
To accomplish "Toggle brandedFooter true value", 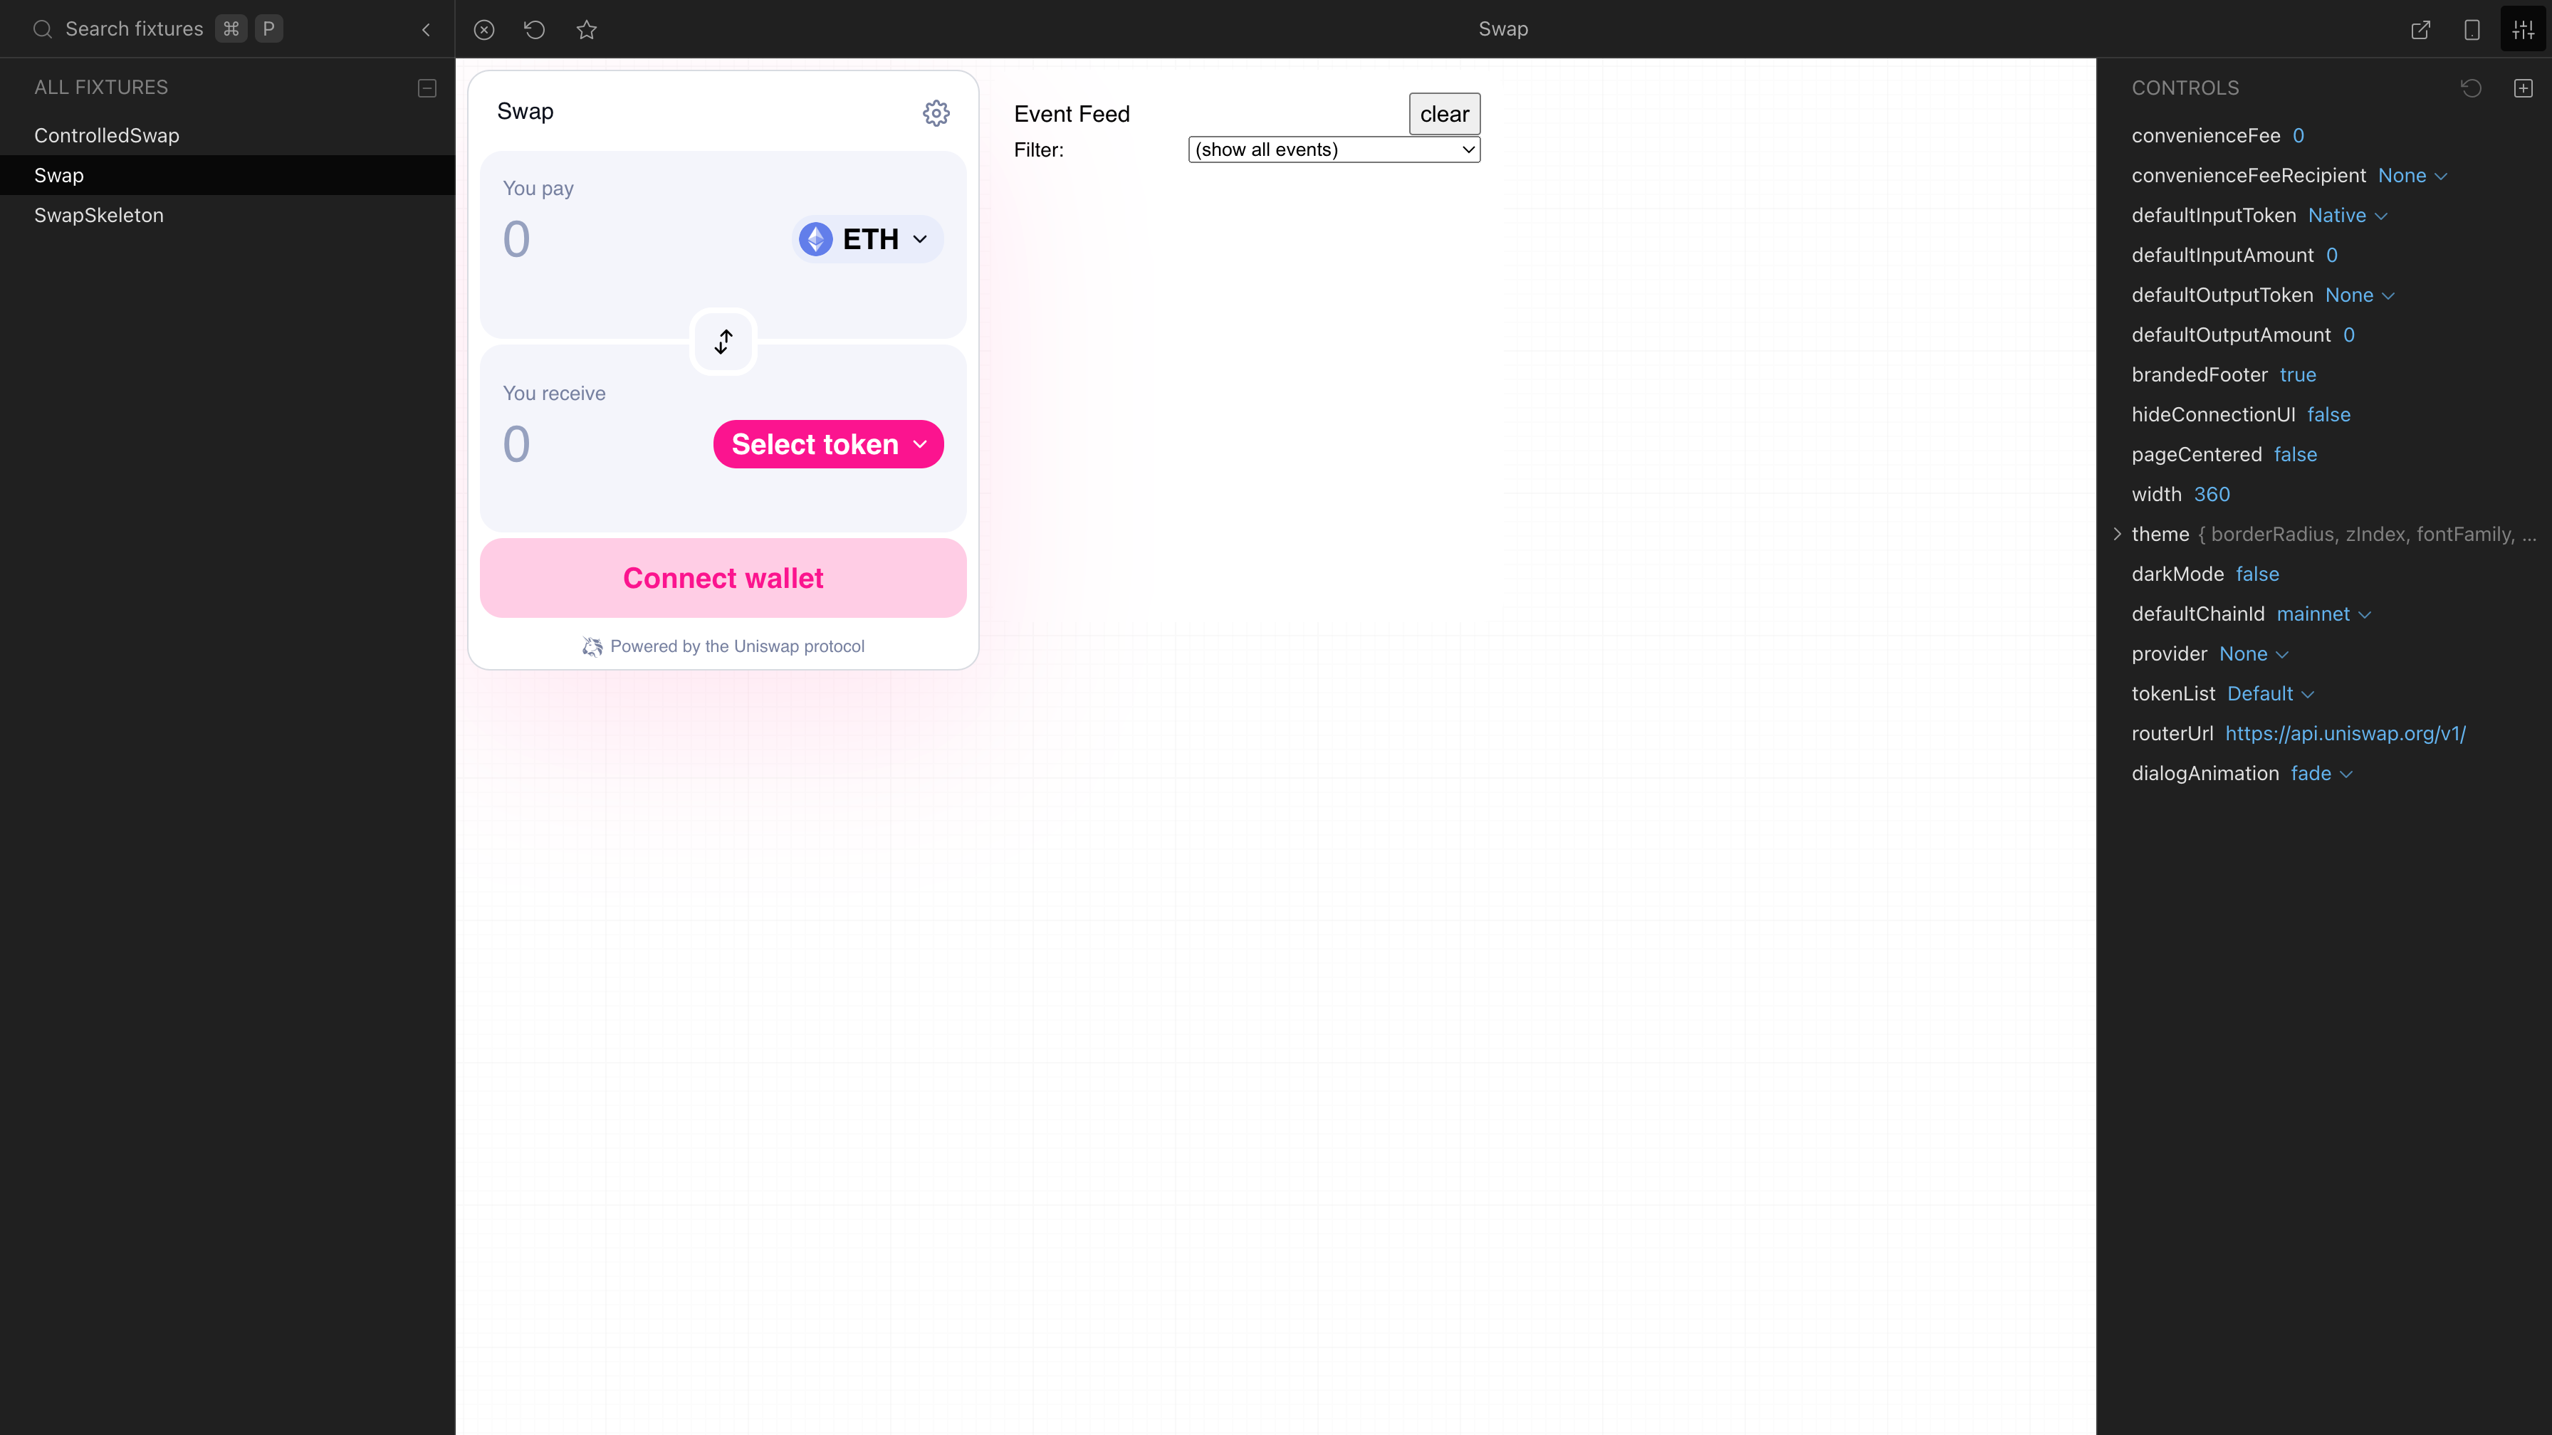I will point(2297,374).
